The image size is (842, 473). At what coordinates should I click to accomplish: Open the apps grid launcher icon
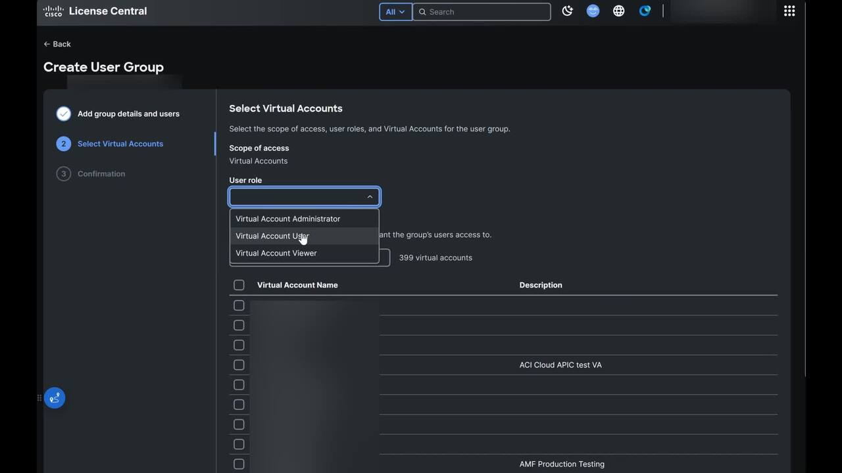789,11
